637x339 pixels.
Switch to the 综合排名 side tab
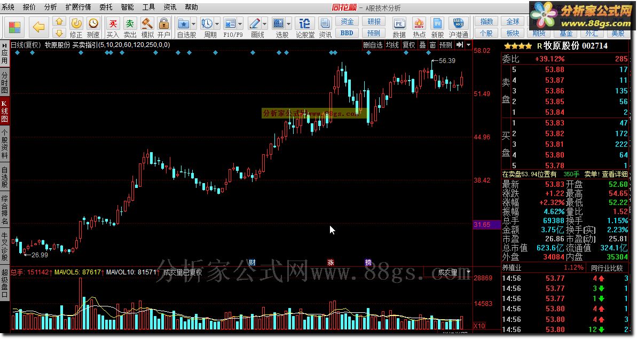click(4, 209)
